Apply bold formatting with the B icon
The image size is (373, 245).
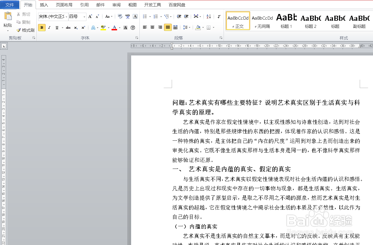(x=41, y=28)
